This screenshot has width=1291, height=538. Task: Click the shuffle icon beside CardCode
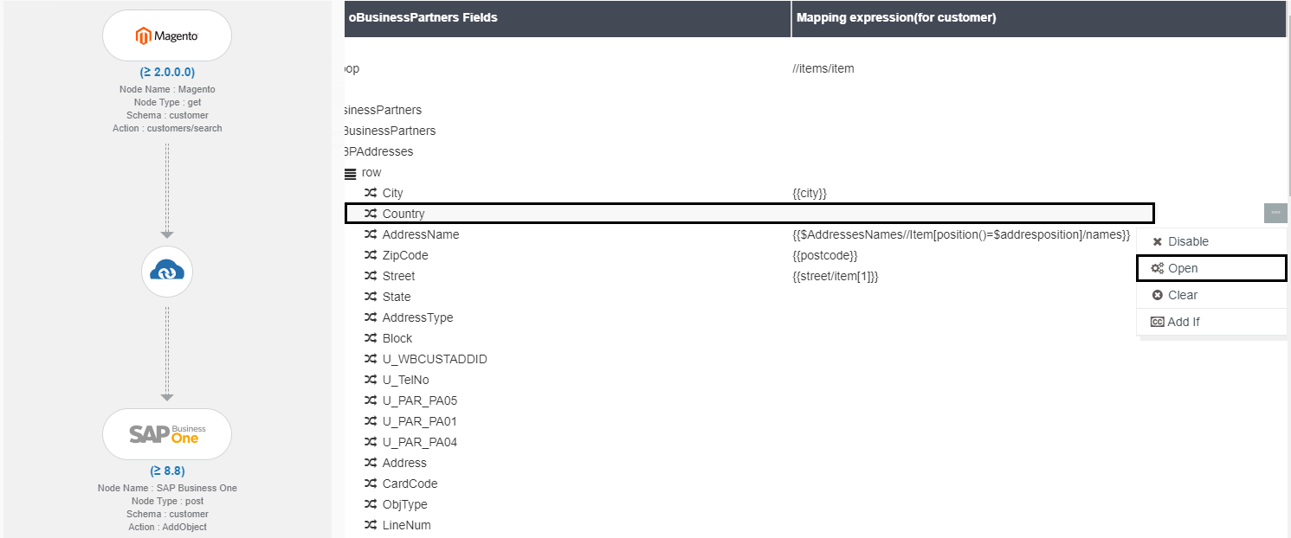(371, 484)
